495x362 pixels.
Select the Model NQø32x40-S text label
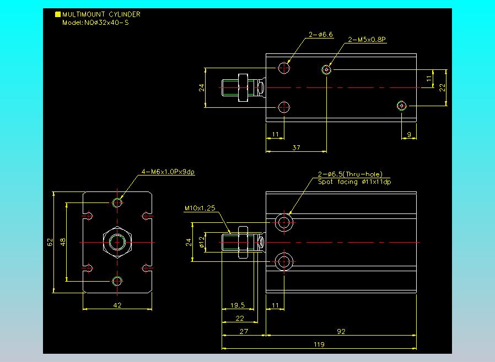pos(95,23)
